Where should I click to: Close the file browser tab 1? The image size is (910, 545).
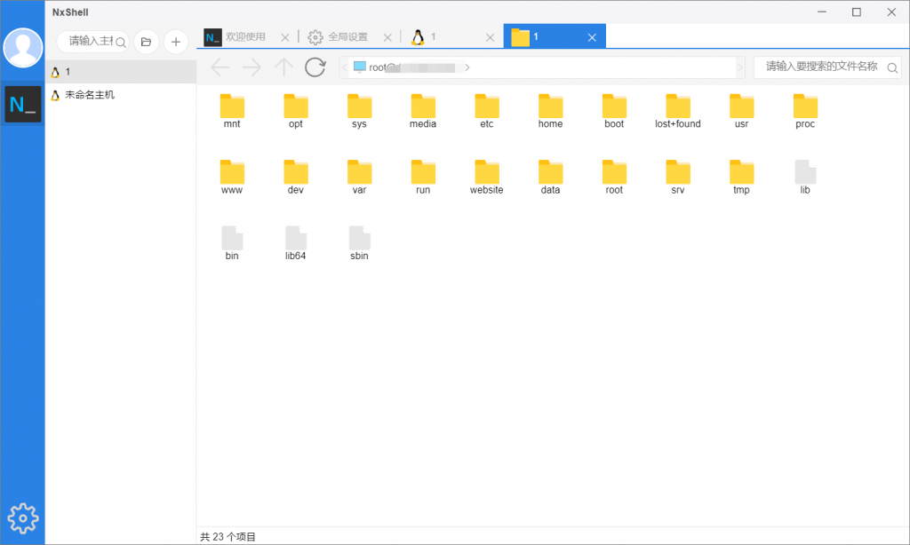(592, 37)
